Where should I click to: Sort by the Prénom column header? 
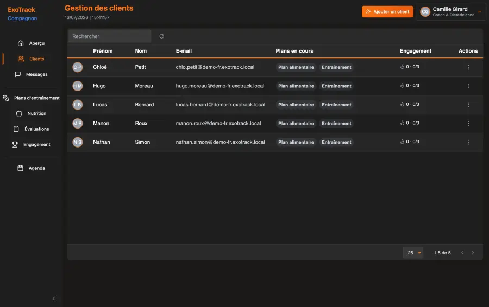point(103,51)
